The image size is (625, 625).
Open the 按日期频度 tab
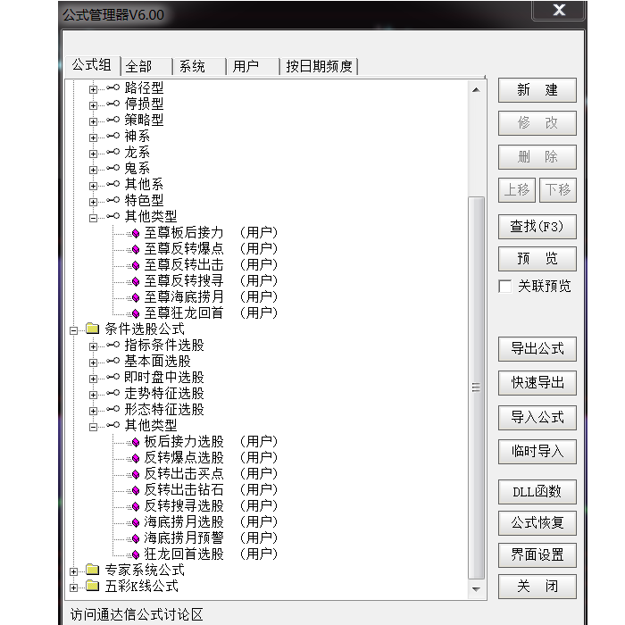click(319, 66)
